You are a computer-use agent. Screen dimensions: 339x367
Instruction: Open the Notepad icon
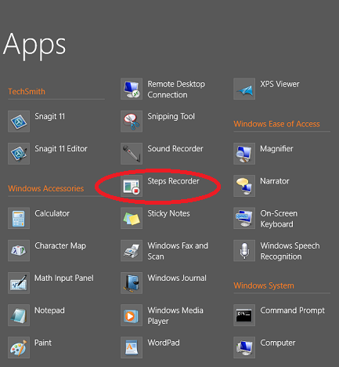(x=19, y=315)
